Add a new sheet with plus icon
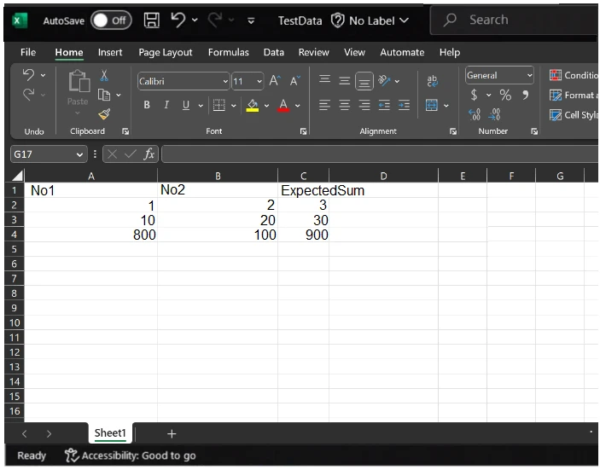 (172, 434)
